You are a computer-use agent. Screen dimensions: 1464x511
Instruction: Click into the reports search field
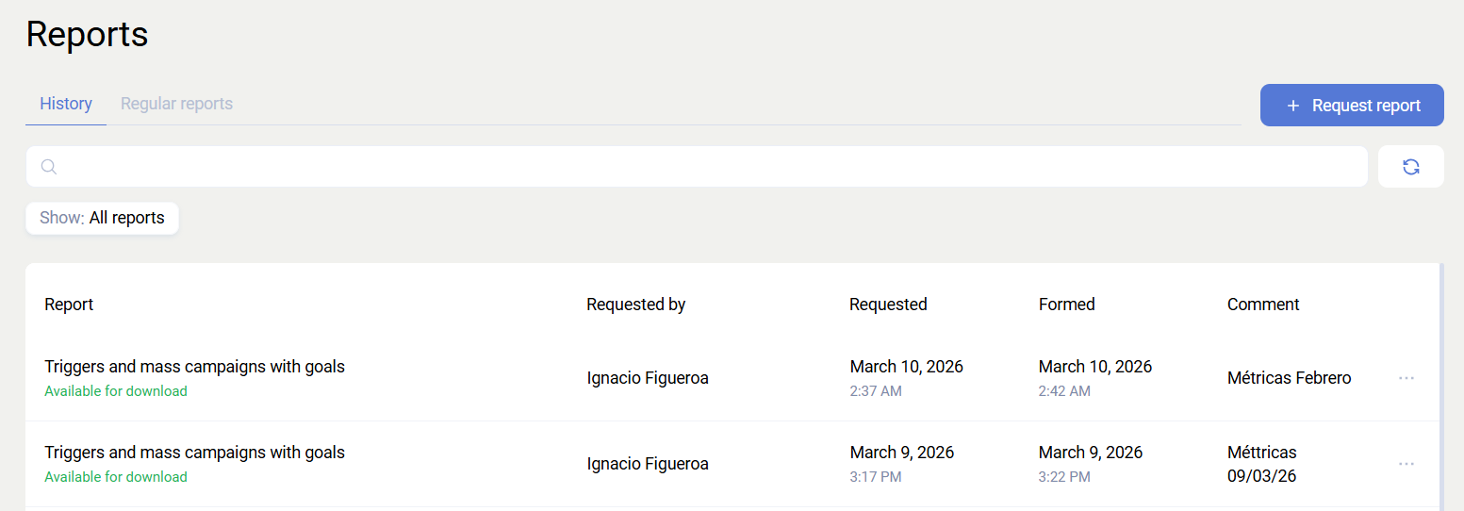coord(707,167)
